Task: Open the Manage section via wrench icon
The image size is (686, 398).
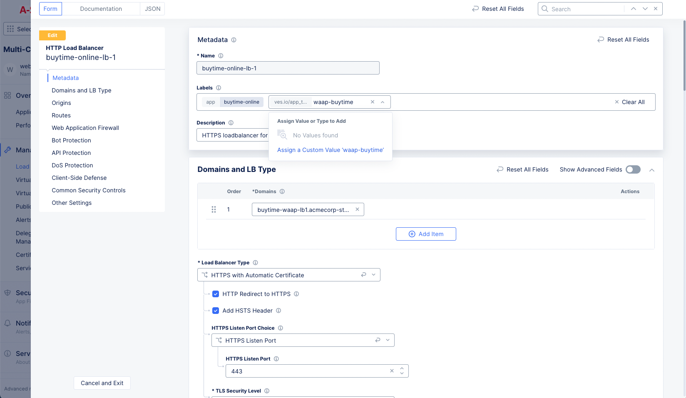Action: point(8,150)
